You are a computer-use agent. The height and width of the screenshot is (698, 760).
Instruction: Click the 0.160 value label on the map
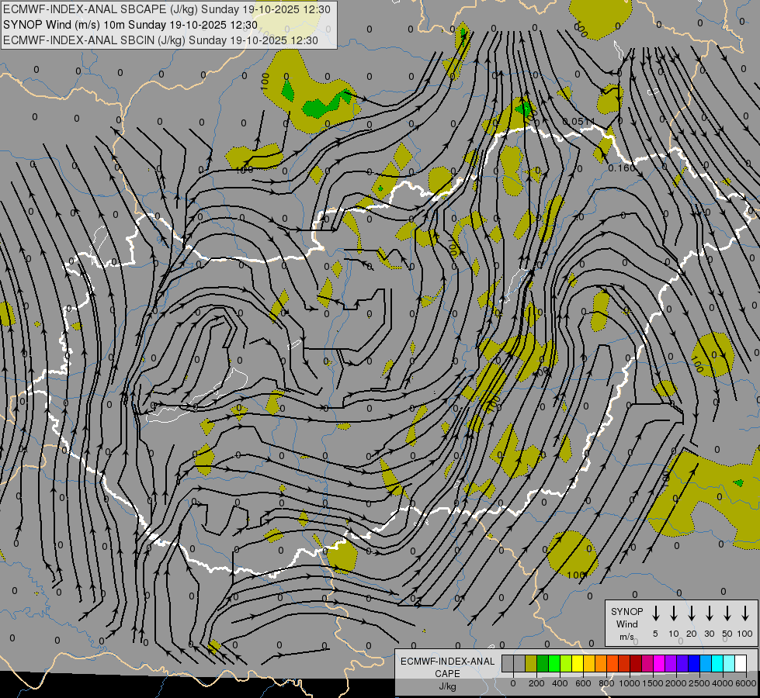pyautogui.click(x=621, y=168)
